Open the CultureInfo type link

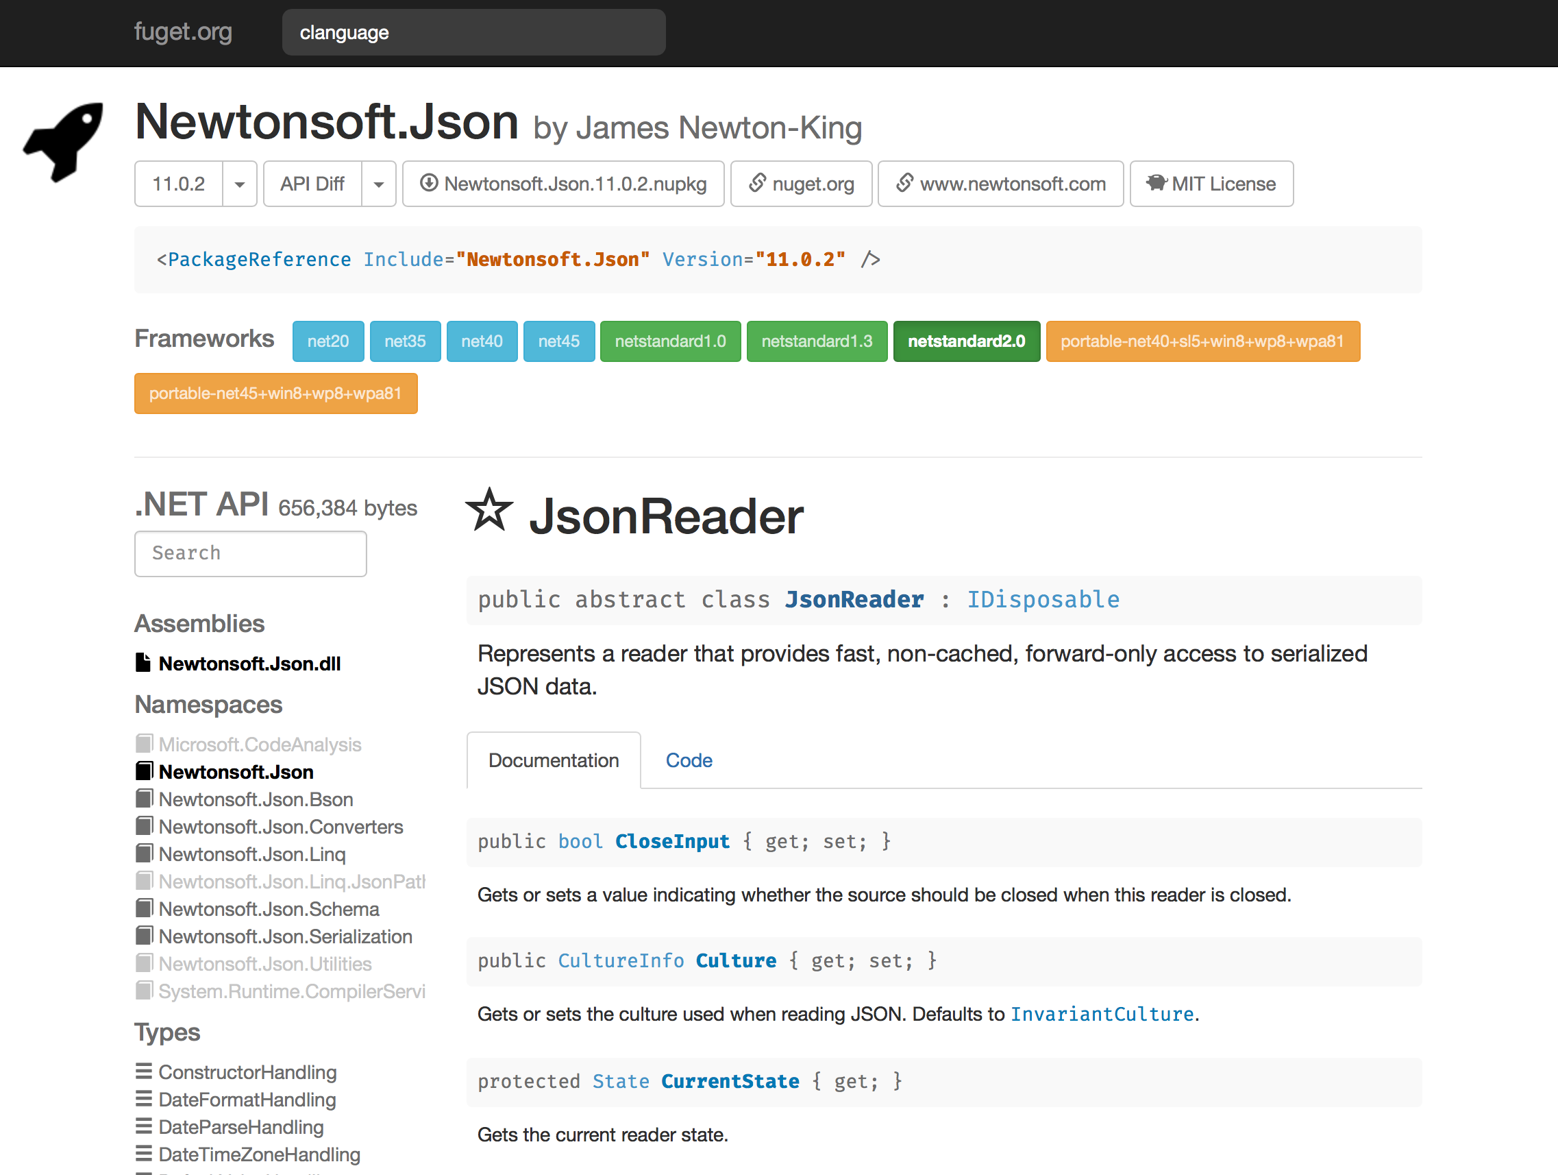pos(621,960)
